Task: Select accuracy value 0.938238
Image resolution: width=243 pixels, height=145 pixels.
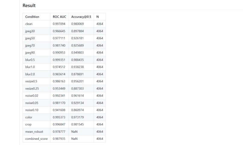Action: pos(77,67)
